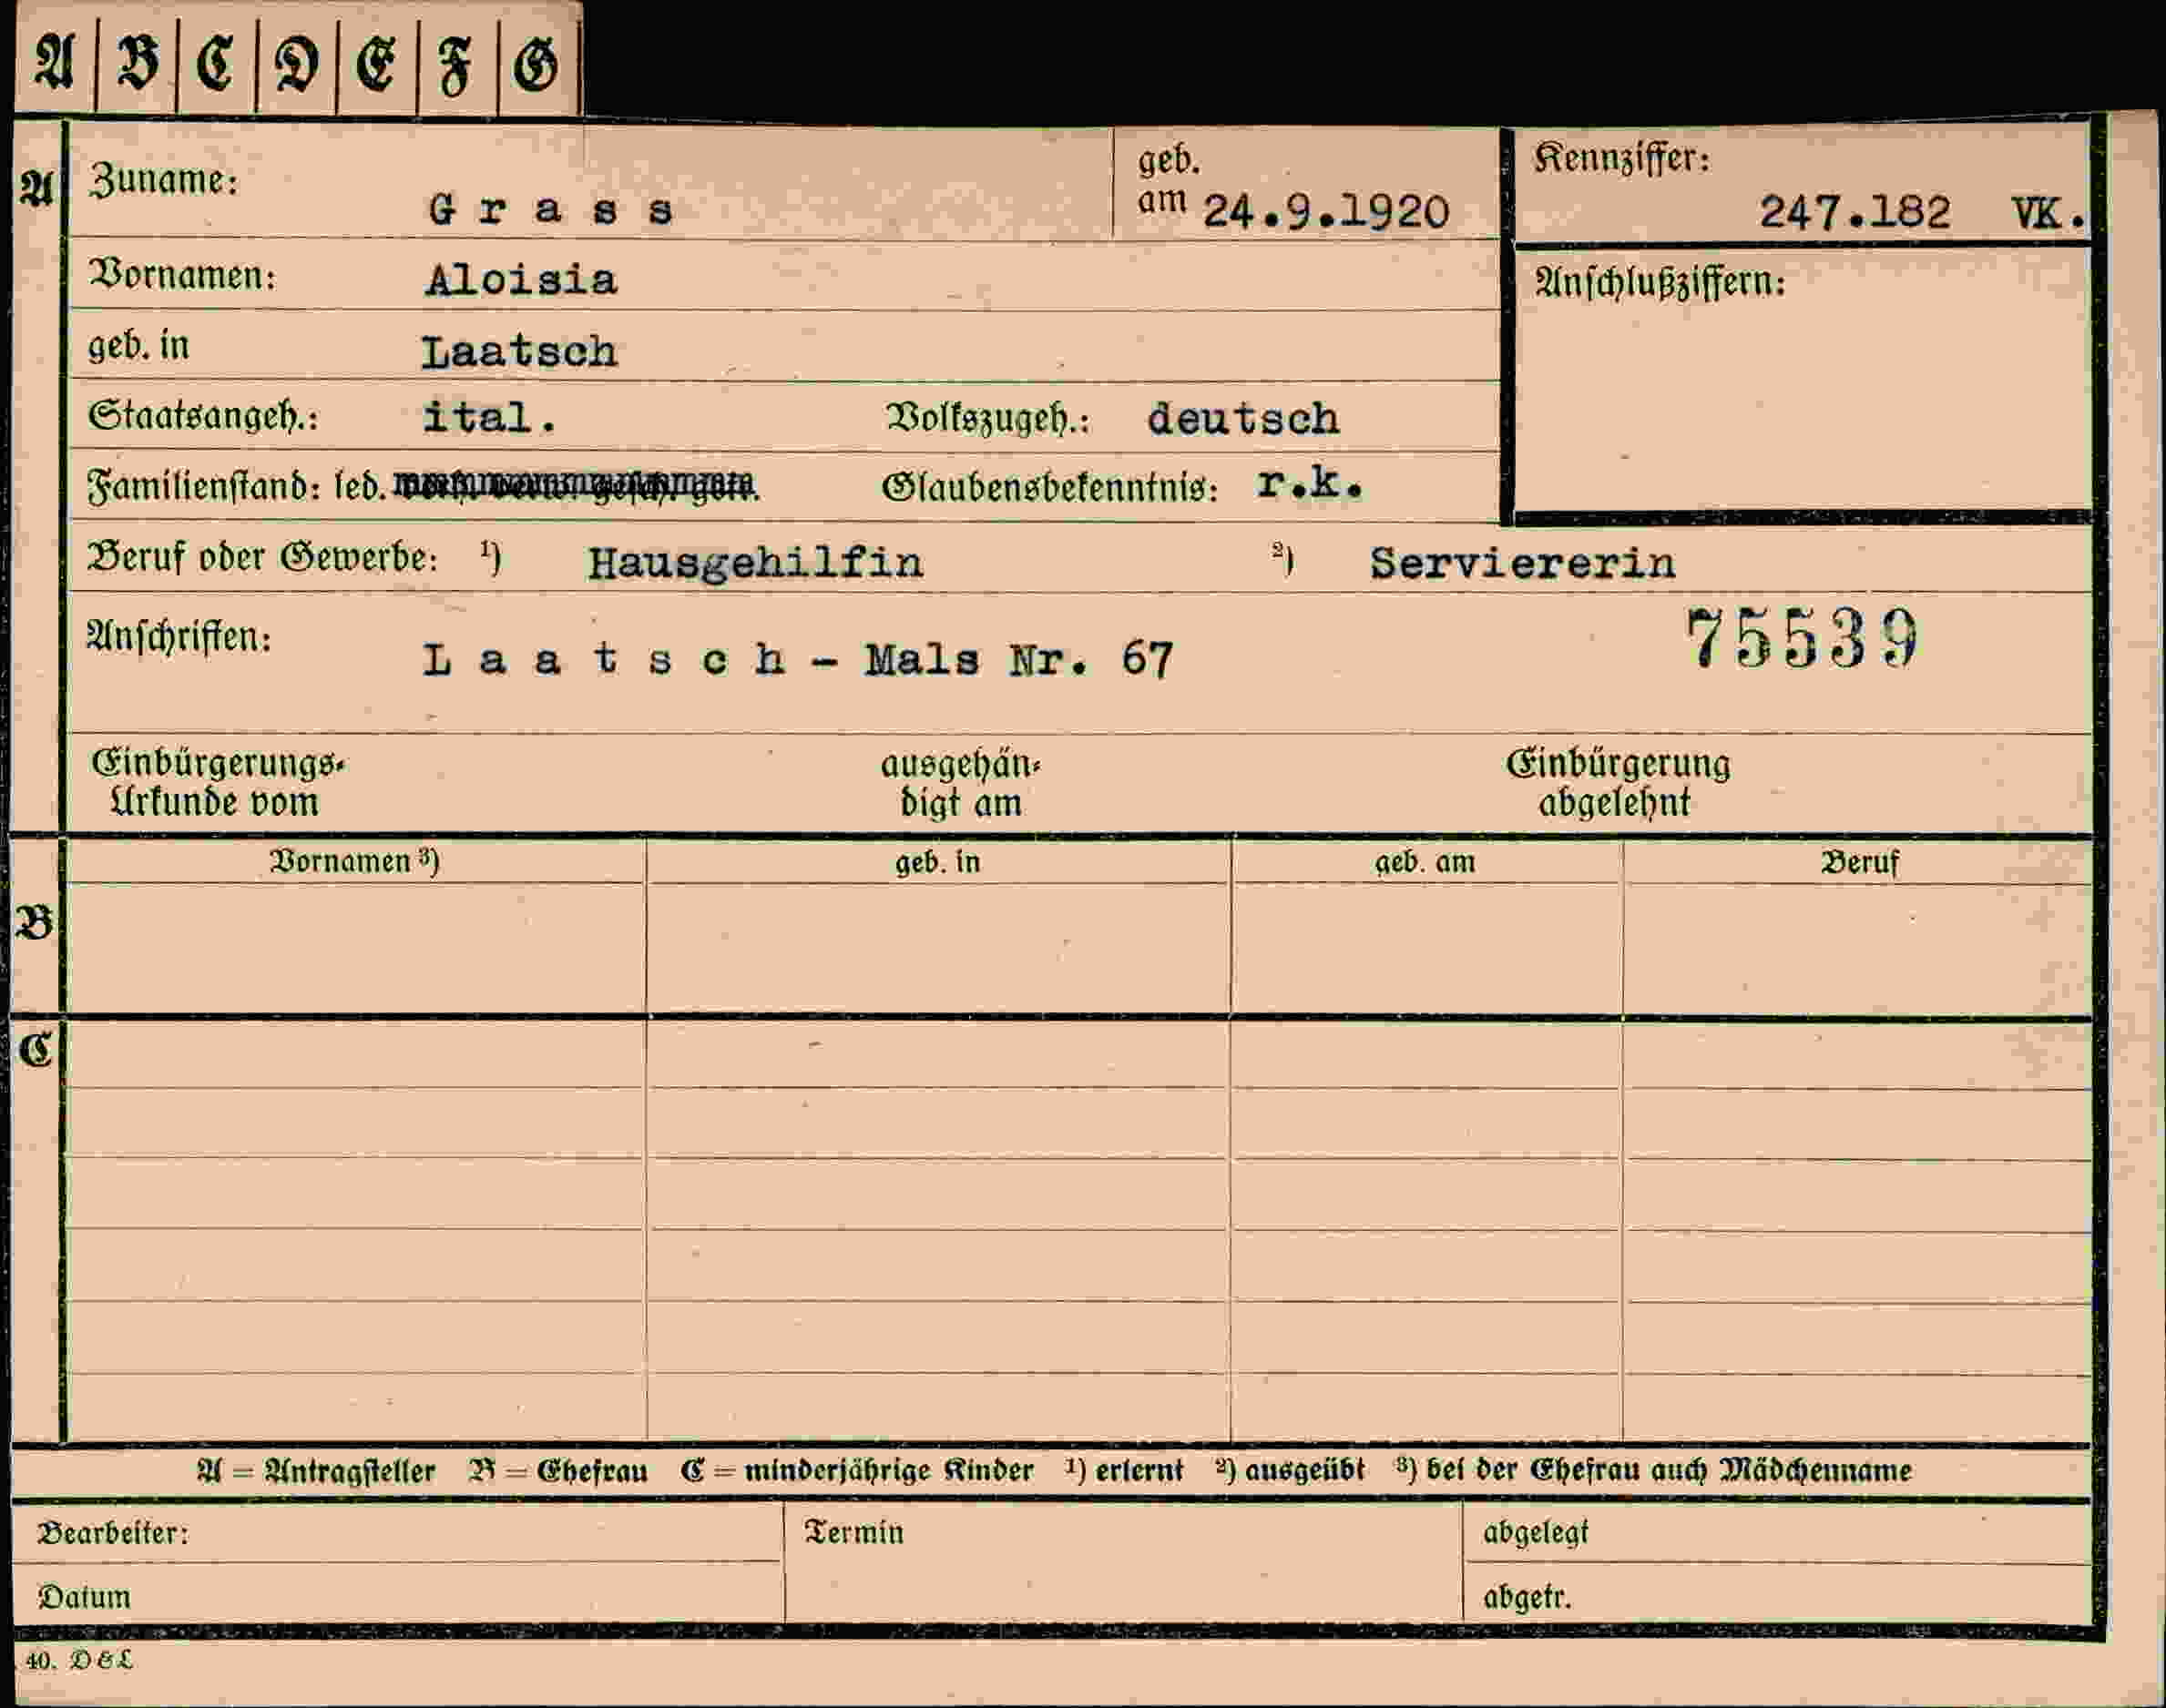Click the legend "B = Ehefrau"

tap(557, 1471)
